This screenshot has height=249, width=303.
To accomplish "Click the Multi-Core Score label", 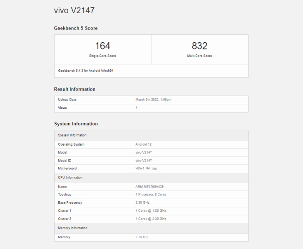I will coord(200,56).
